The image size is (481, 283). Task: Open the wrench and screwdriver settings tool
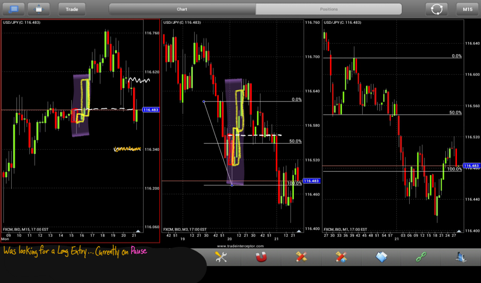(221, 257)
